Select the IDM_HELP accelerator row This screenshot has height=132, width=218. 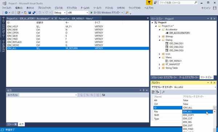(78, 27)
